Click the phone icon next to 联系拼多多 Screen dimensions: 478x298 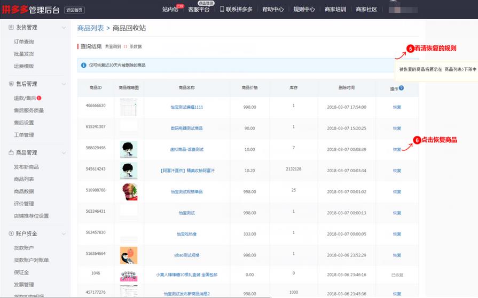[x=222, y=9]
